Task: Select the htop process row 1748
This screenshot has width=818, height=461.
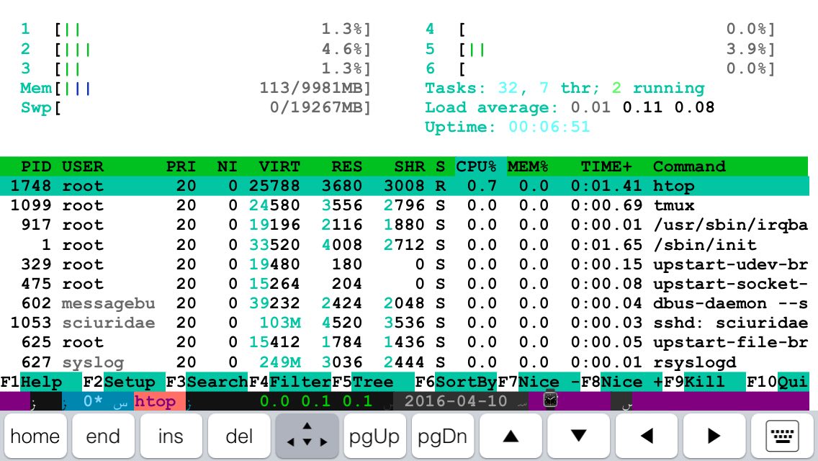Action: click(x=404, y=186)
